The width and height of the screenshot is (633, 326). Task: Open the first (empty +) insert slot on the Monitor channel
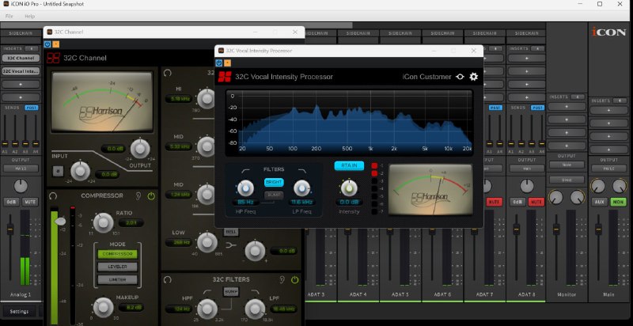pyautogui.click(x=567, y=107)
